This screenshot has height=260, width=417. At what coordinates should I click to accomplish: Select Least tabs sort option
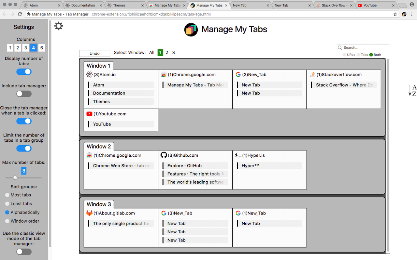point(7,204)
